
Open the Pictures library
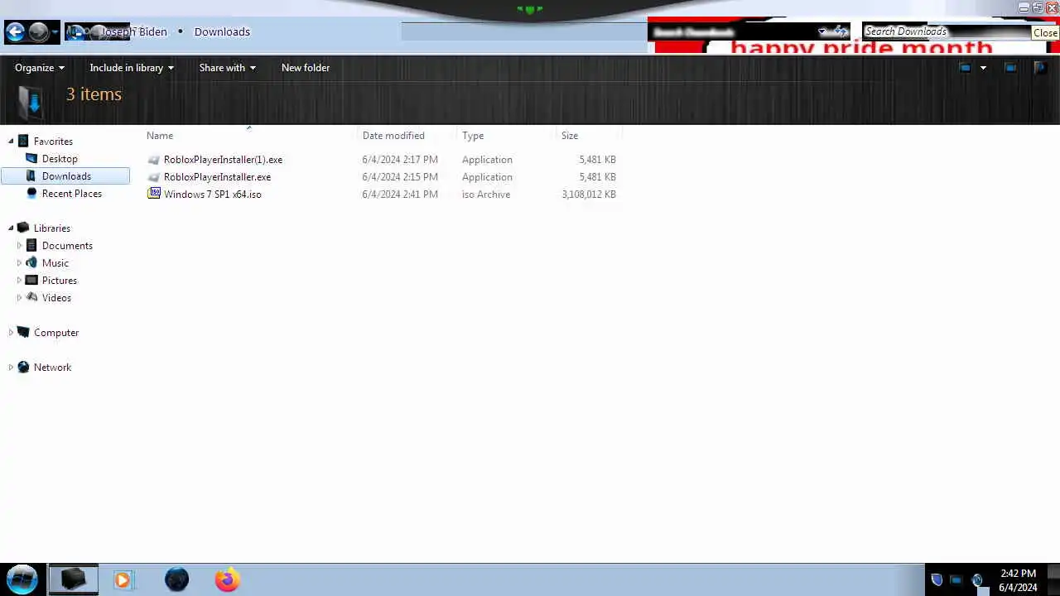click(x=59, y=281)
